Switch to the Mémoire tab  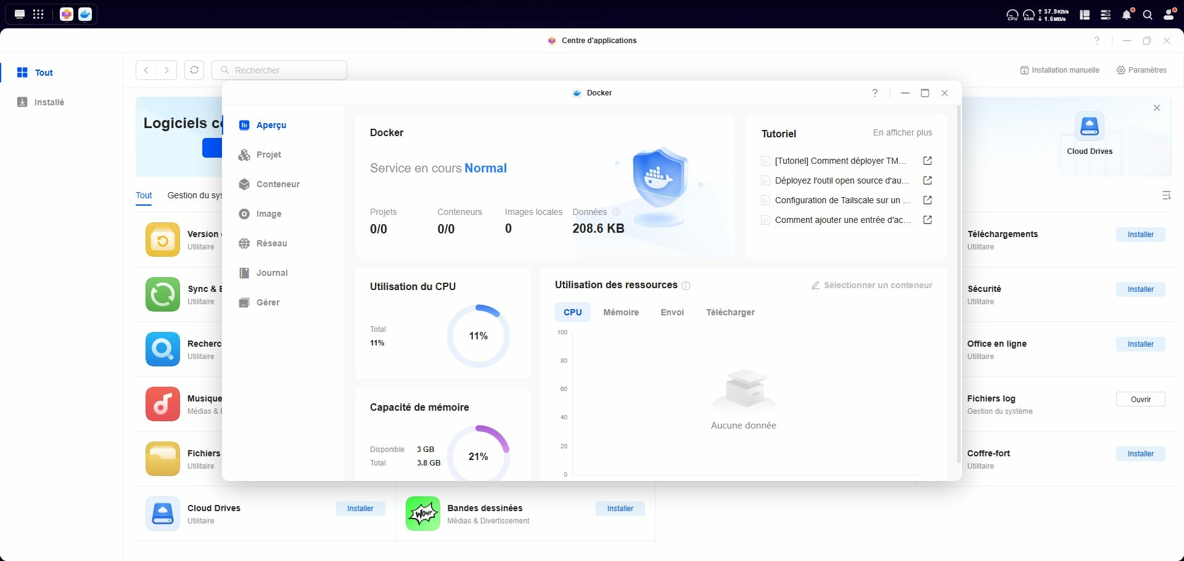(x=620, y=312)
